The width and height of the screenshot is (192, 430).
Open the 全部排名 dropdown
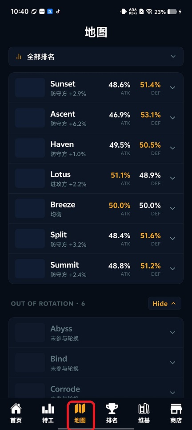96,57
